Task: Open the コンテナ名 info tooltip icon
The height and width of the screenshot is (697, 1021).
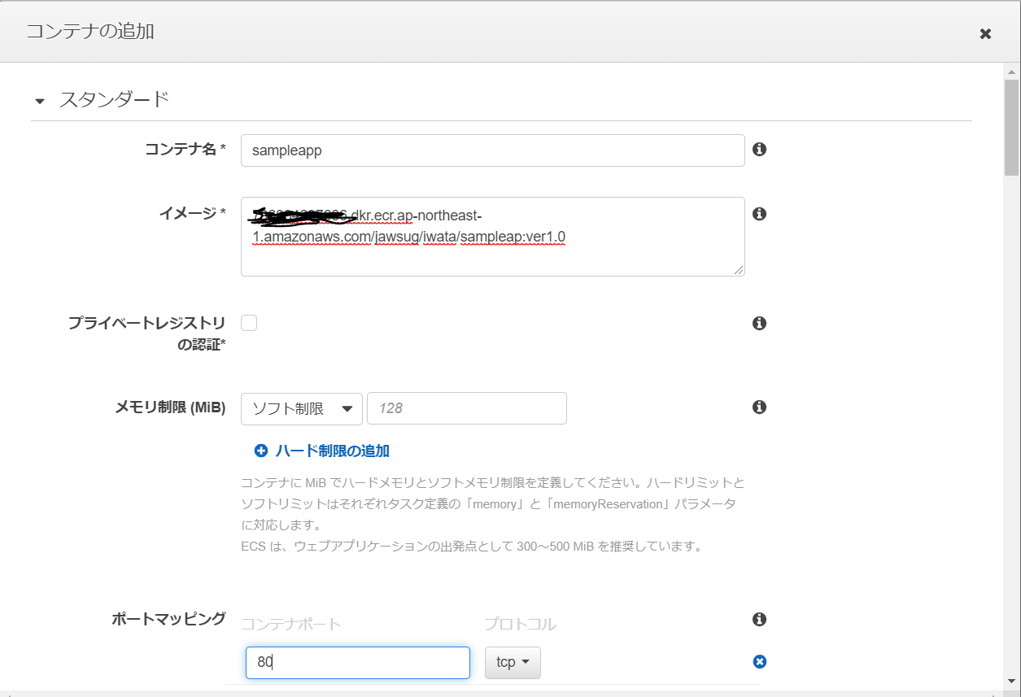Action: pos(759,150)
